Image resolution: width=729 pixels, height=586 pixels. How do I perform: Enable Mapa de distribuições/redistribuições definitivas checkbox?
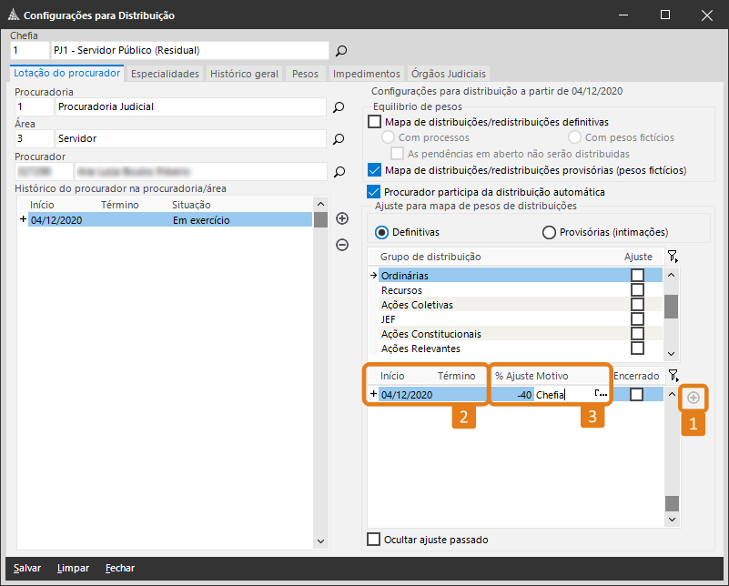374,122
